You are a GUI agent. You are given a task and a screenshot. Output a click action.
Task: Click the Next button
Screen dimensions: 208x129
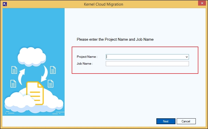click(166, 121)
